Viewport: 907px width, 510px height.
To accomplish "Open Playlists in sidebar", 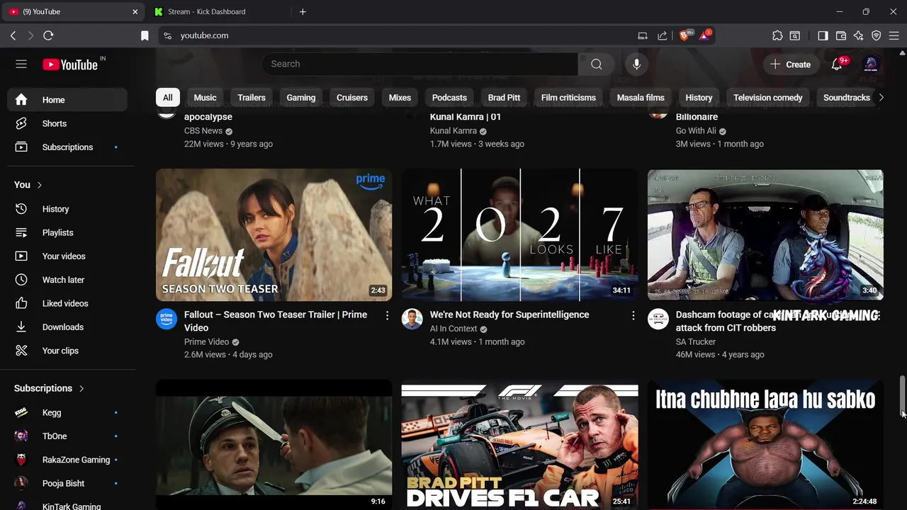I will [x=67, y=232].
